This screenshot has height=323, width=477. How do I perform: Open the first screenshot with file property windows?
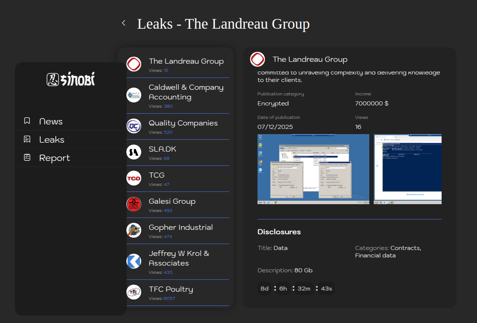(313, 169)
